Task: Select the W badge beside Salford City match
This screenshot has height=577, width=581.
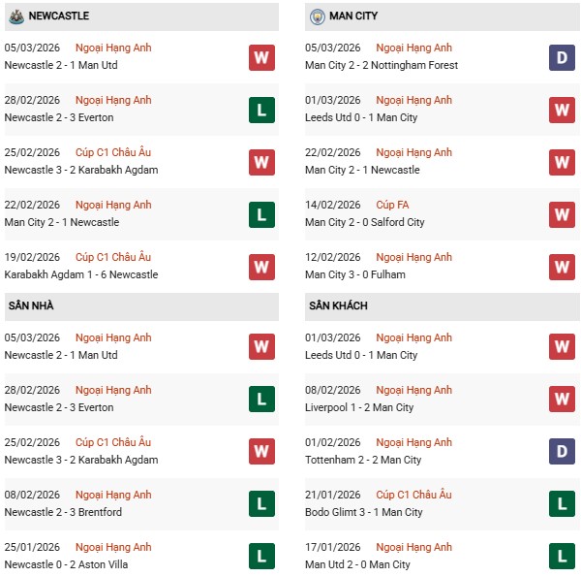Action: pyautogui.click(x=562, y=214)
